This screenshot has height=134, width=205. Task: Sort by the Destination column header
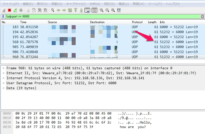point(110,22)
